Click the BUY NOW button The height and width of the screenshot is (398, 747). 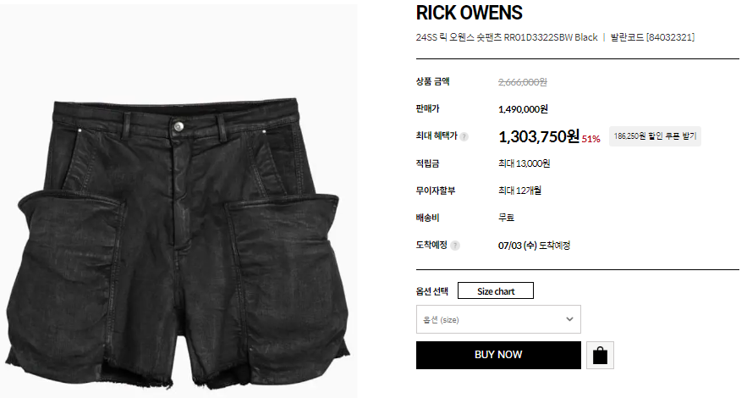[498, 355]
